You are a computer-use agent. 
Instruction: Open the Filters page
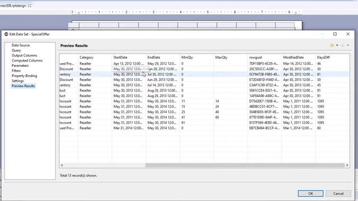[16, 71]
